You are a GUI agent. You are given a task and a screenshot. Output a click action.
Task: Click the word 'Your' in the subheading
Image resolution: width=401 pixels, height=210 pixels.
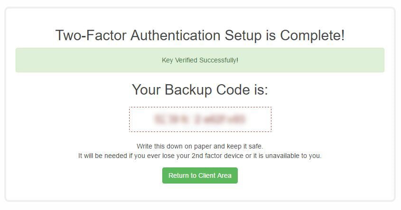click(147, 90)
